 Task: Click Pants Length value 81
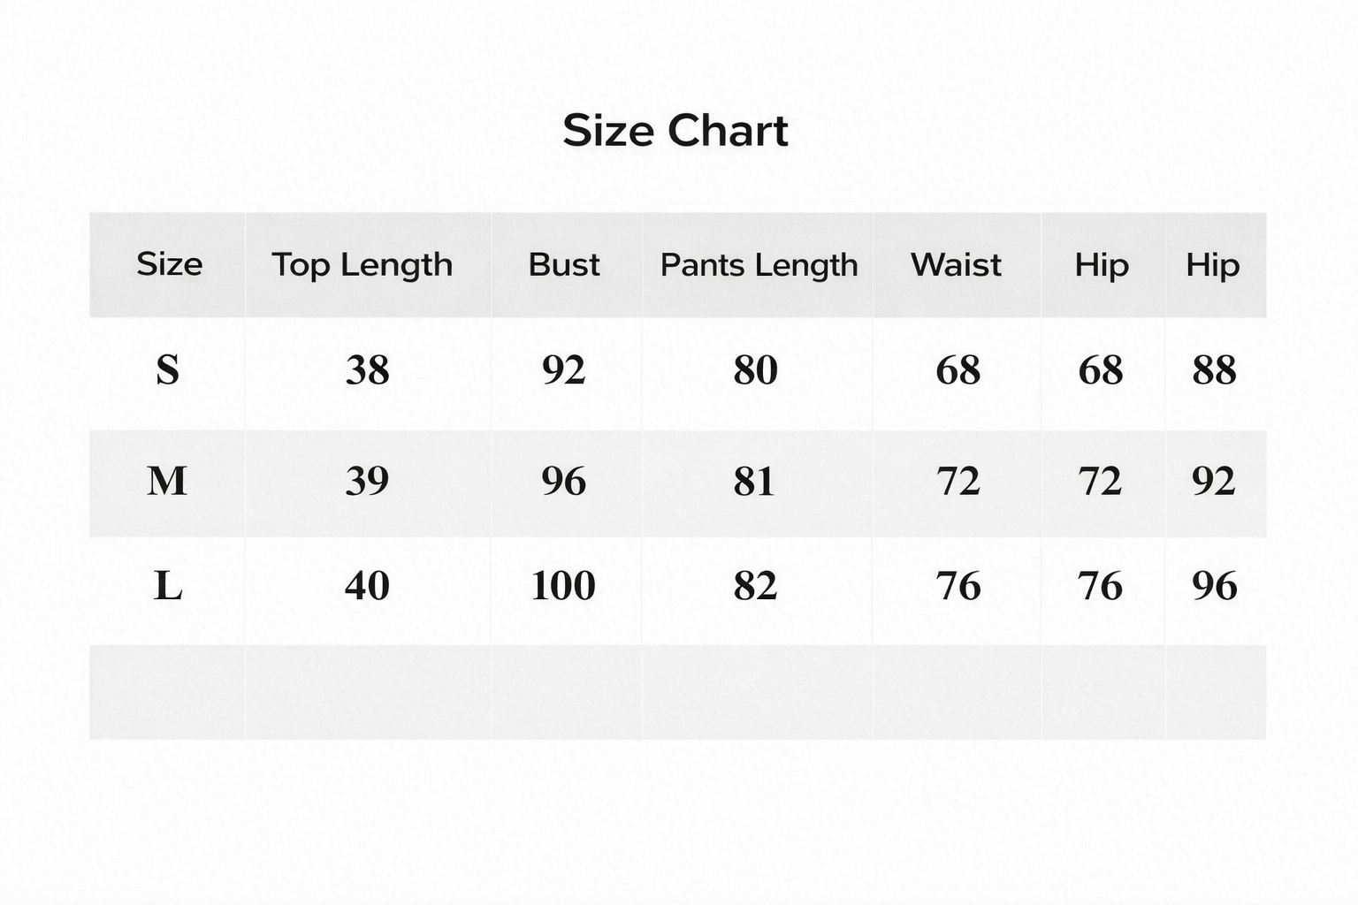[x=754, y=481]
